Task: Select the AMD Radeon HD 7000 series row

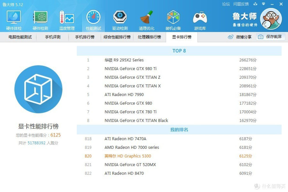Action: 179,147
